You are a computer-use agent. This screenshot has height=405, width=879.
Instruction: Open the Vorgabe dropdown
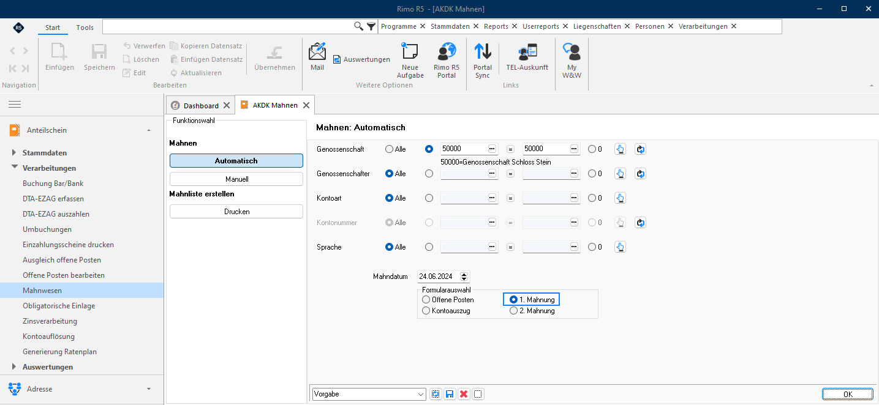click(421, 395)
